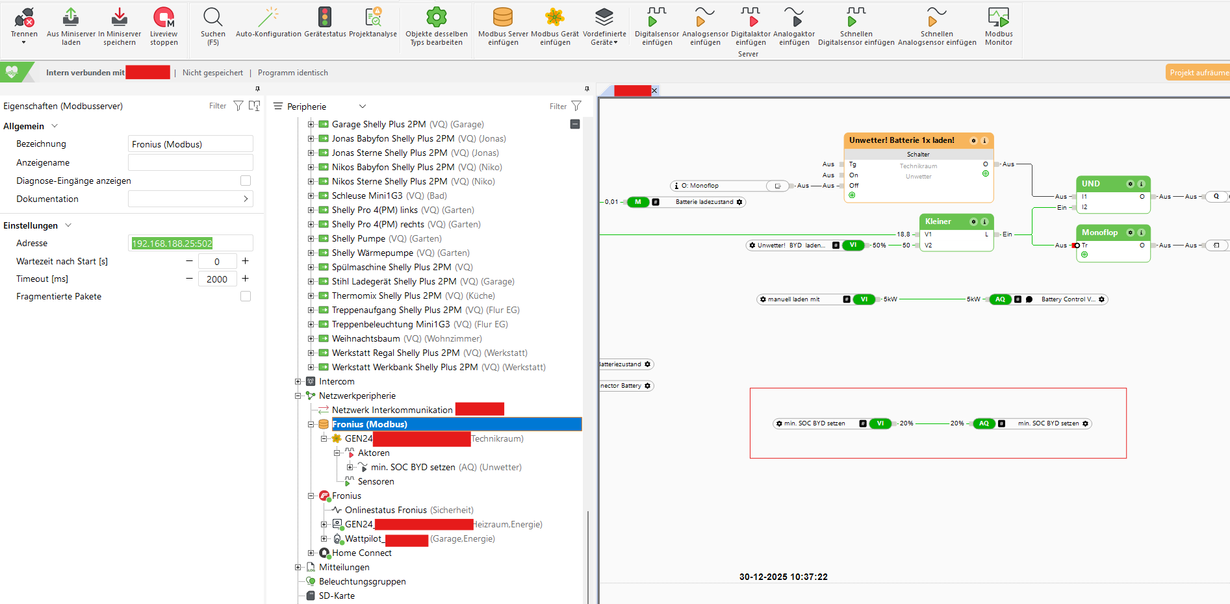
Task: Click the Adresse input field
Action: pos(190,244)
